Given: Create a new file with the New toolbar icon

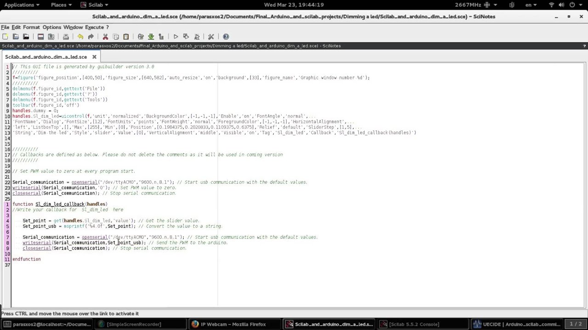Looking at the screenshot, I should pos(5,37).
